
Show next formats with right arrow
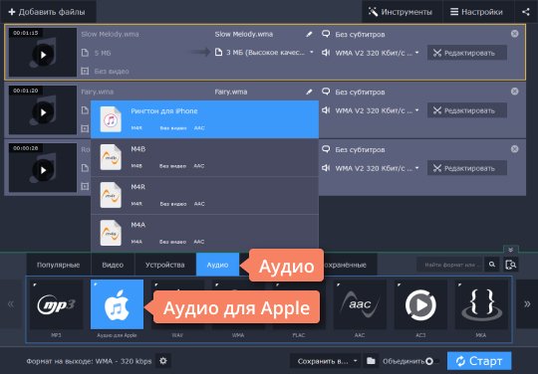[x=527, y=303]
